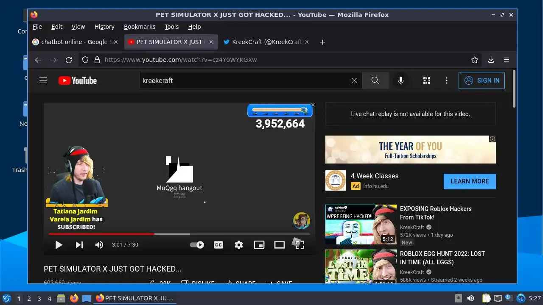Close the KreekCraft Twitter tab
The height and width of the screenshot is (305, 543).
coord(307,42)
